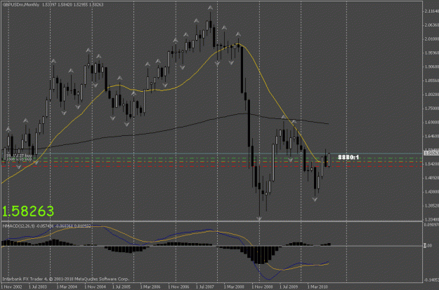Click the red dashed horizontal order line
Viewport: 439px width, 290px height.
coord(211,166)
